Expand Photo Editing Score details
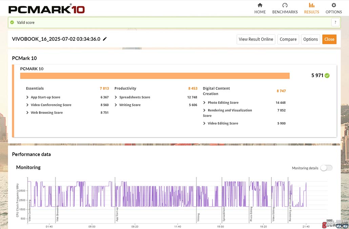The height and width of the screenshot is (229, 349). [204, 102]
